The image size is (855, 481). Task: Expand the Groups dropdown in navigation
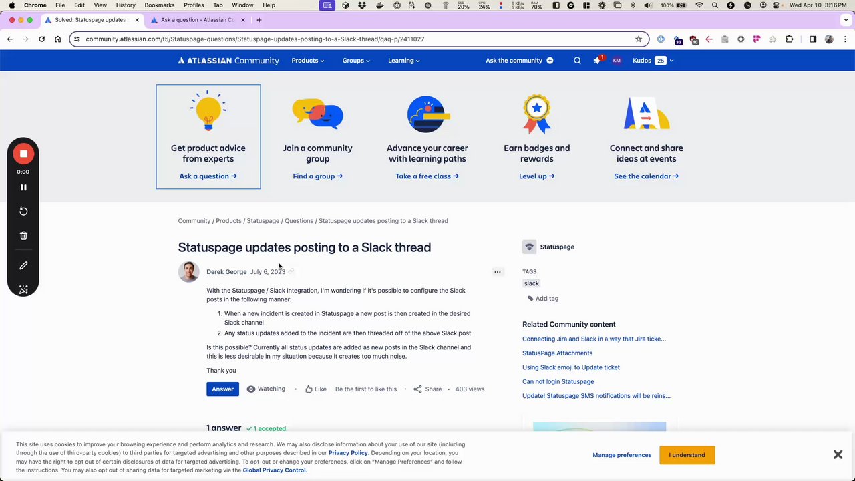tap(356, 61)
